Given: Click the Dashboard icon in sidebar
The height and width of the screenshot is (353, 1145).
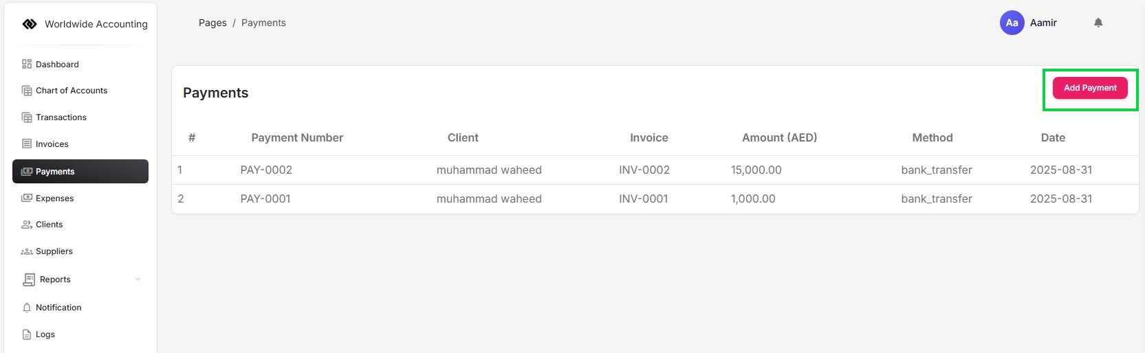Looking at the screenshot, I should click(x=27, y=64).
